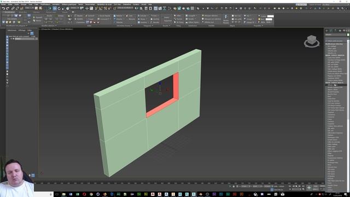This screenshot has height=197, width=350.
Task: Open the Fichier menu
Action: pyautogui.click(x=3, y=4)
